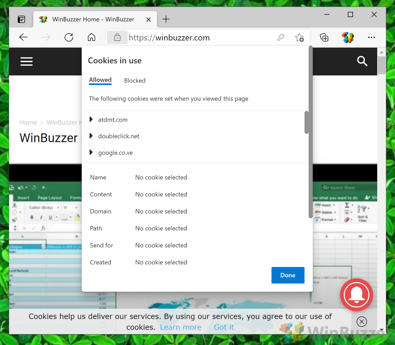
Task: Click the Home breadcrumb link
Action: (x=28, y=123)
